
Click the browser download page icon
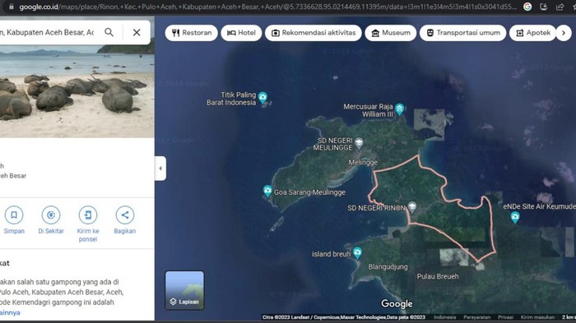pyautogui.click(x=544, y=7)
